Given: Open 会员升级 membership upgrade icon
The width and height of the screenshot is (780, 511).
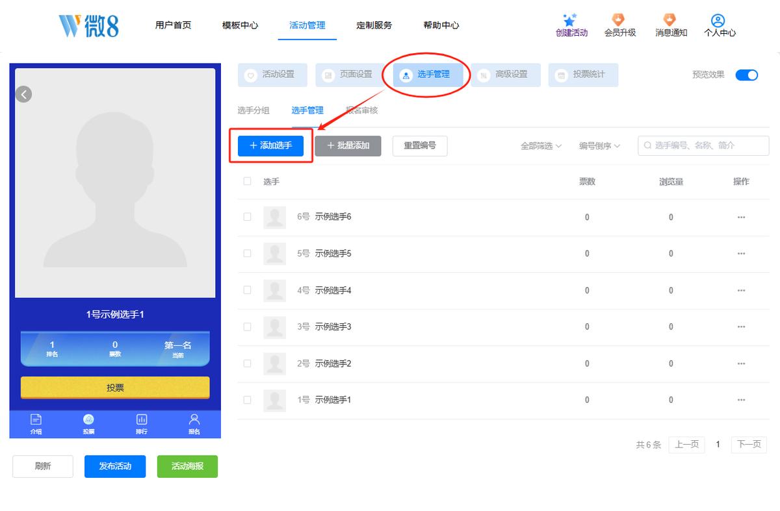Looking at the screenshot, I should [618, 20].
